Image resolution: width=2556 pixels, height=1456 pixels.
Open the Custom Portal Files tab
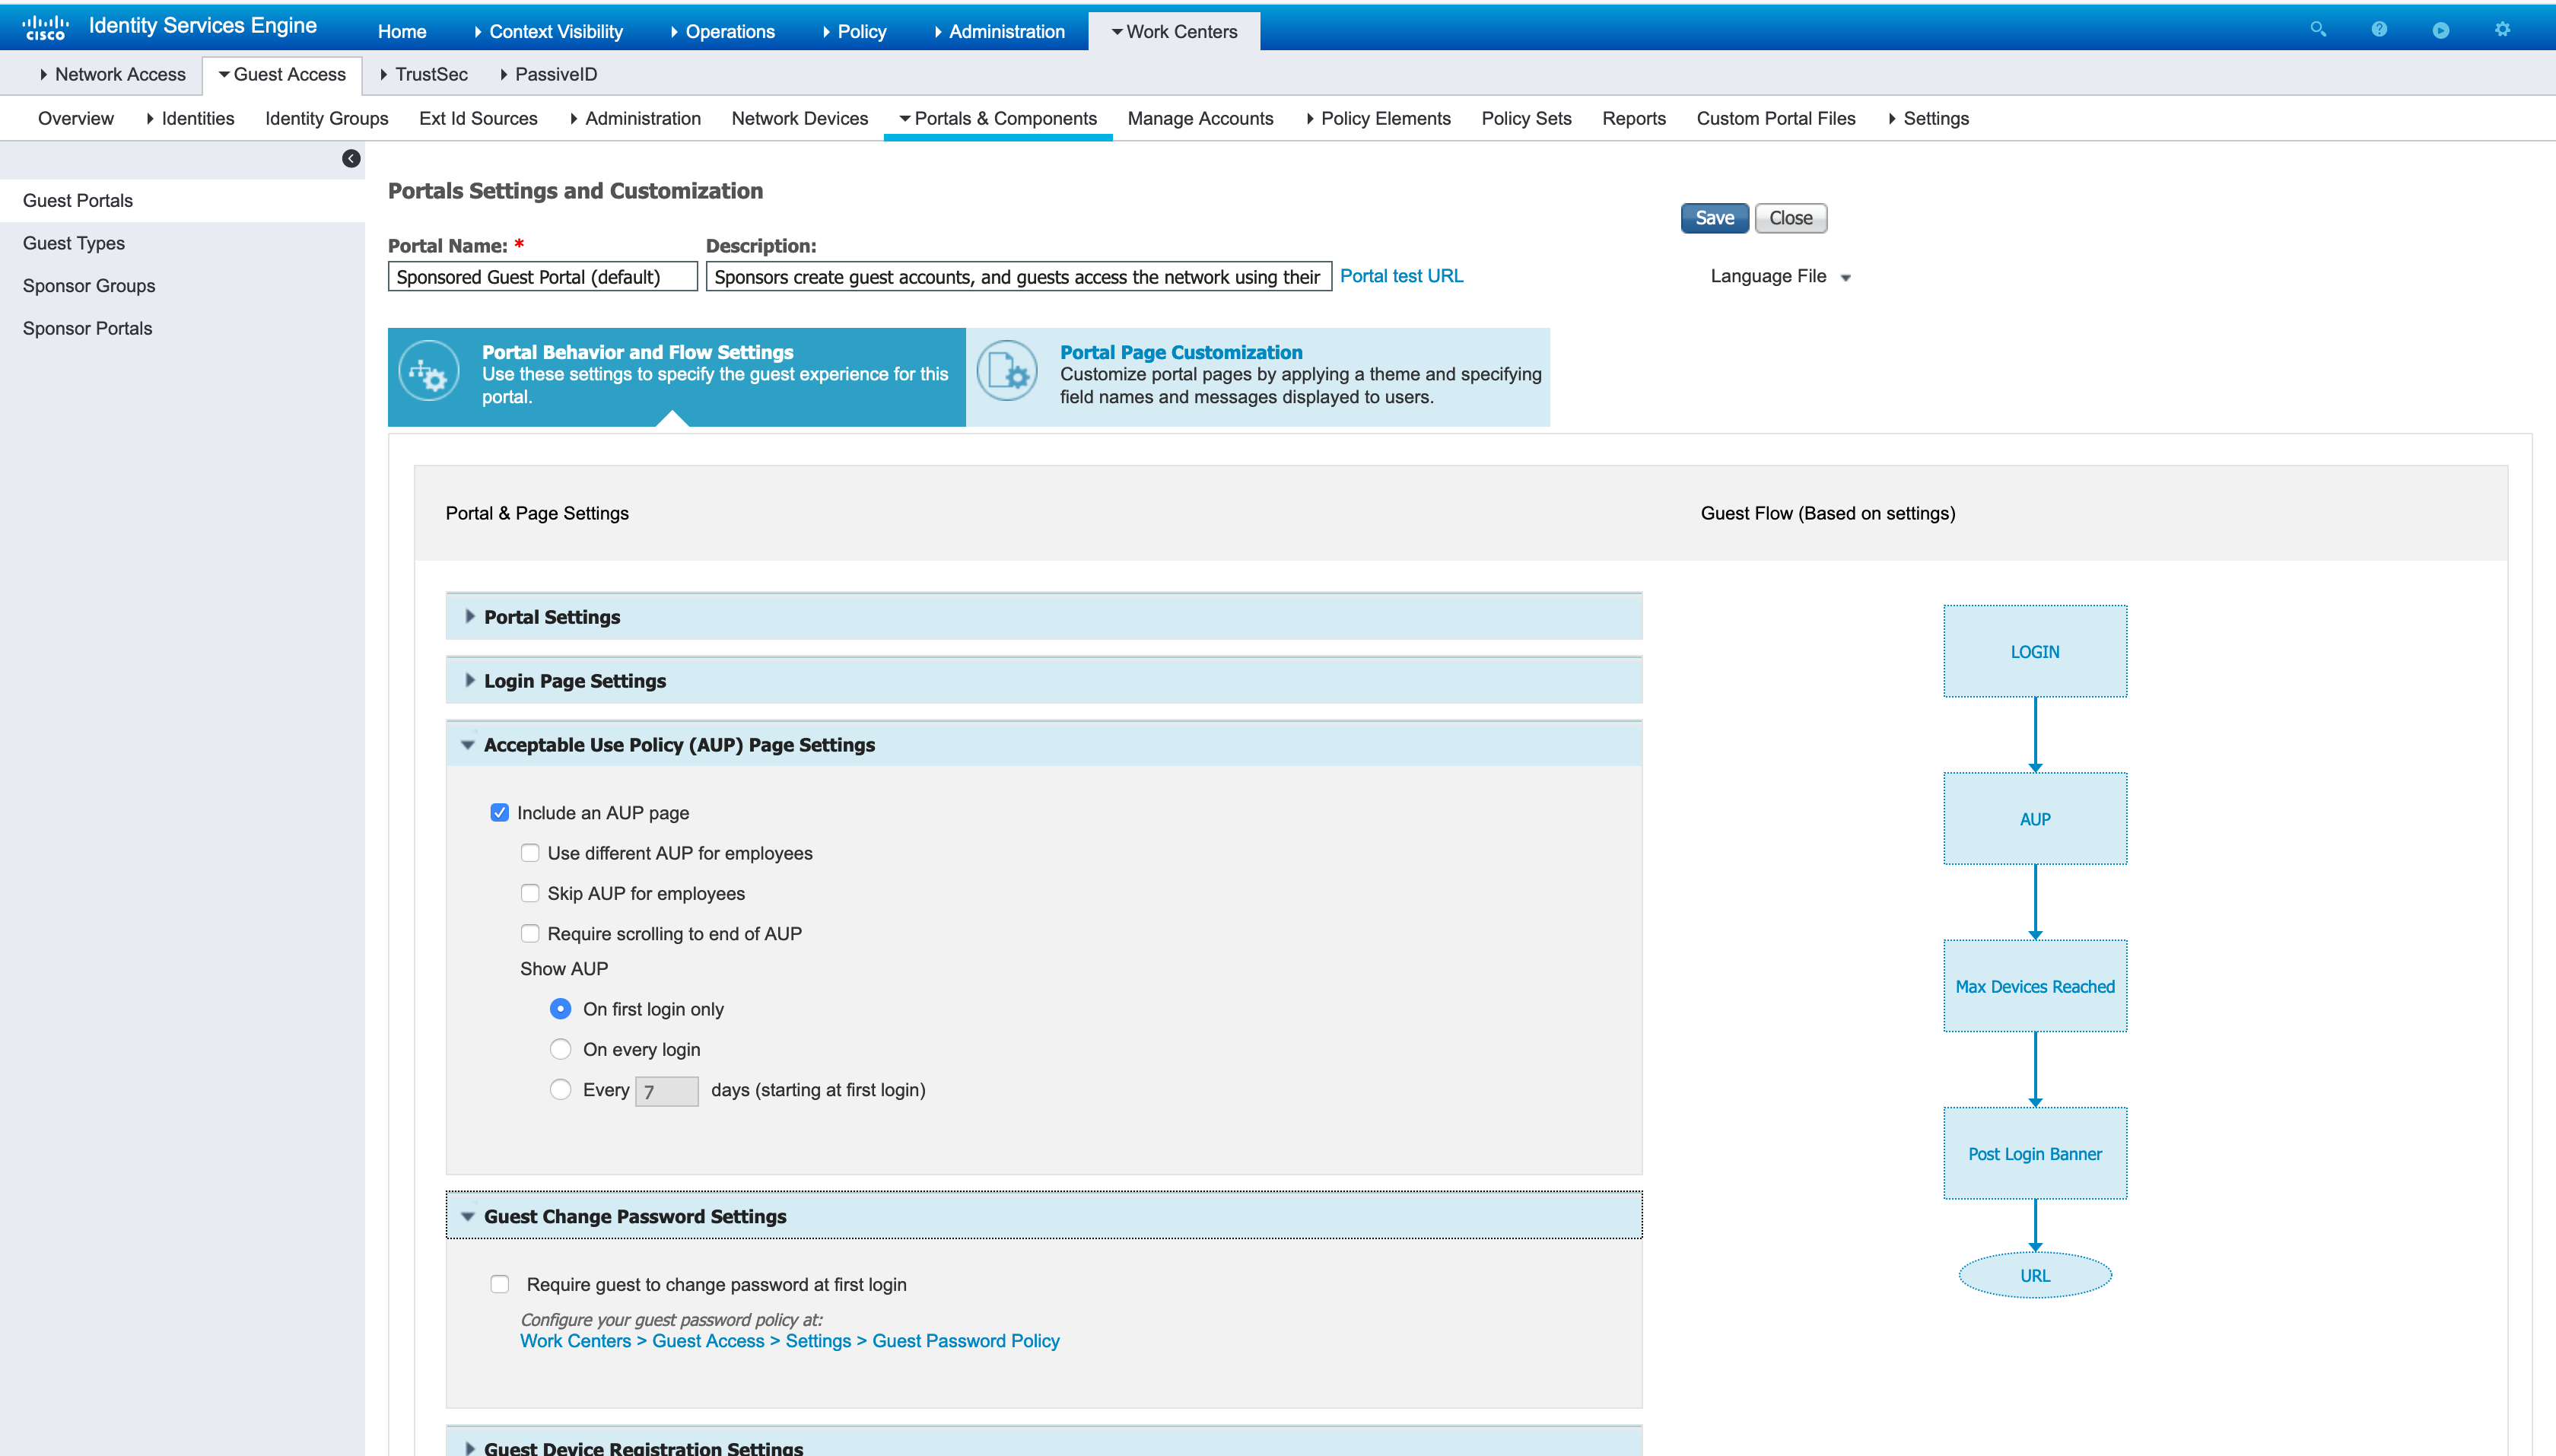click(x=1775, y=118)
